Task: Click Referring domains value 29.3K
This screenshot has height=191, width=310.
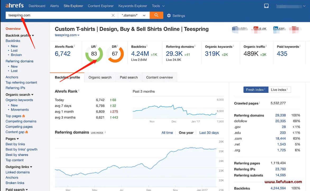Action: click(x=174, y=54)
